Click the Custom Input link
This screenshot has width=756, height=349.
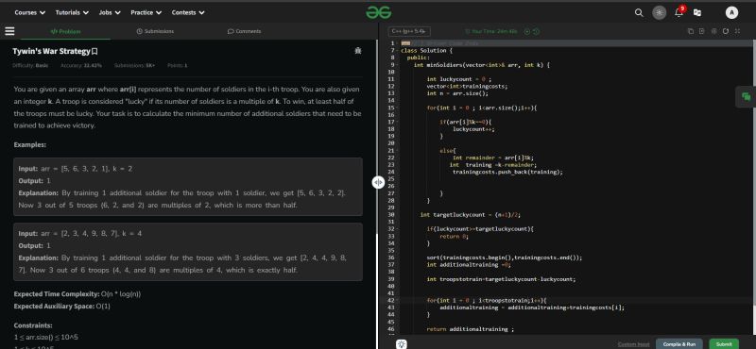633,344
